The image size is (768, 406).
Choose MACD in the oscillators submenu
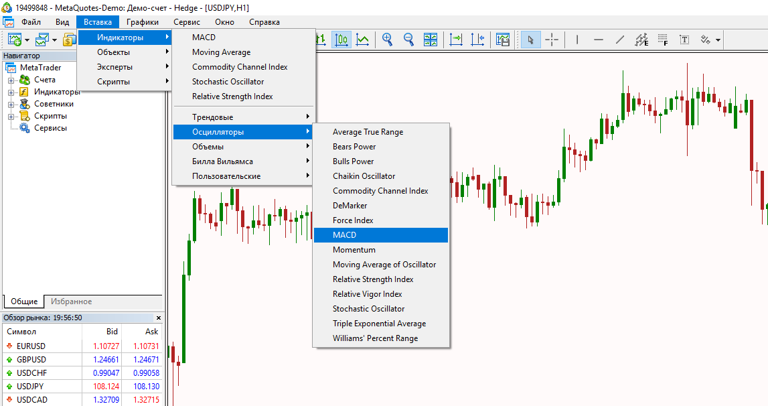[380, 235]
